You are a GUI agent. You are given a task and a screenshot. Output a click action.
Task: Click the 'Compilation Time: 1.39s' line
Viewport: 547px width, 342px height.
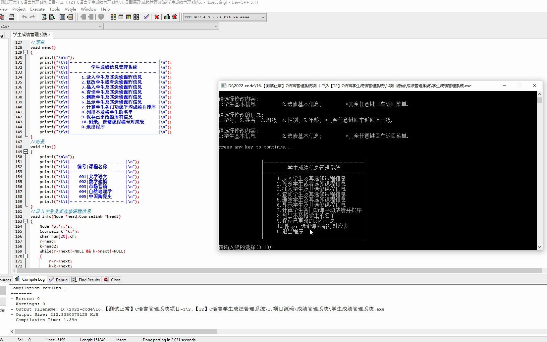tap(44, 320)
